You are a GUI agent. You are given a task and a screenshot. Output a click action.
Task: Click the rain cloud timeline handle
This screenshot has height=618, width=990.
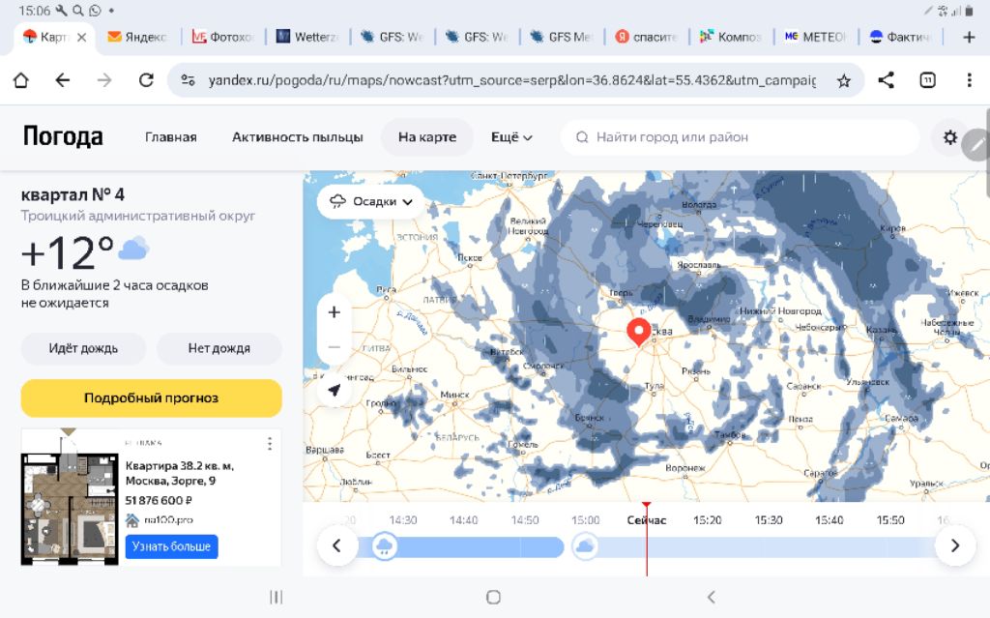coord(384,546)
